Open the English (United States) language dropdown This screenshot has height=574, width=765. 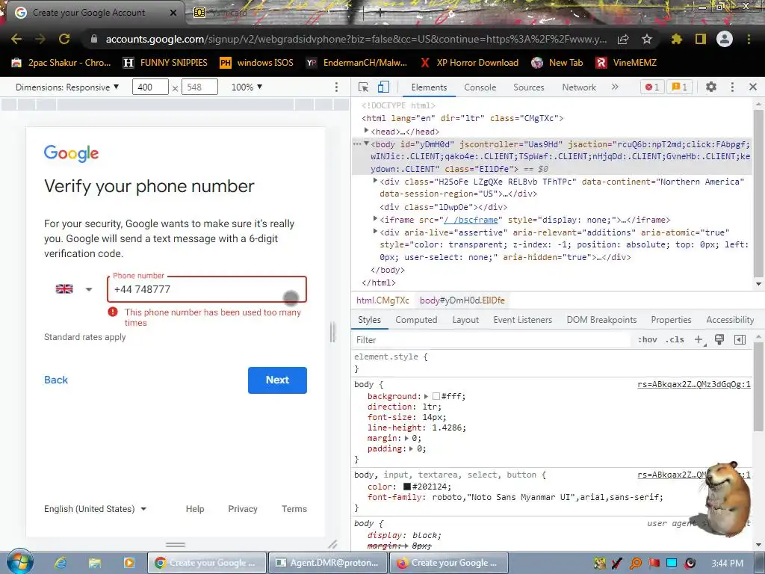[x=95, y=508]
